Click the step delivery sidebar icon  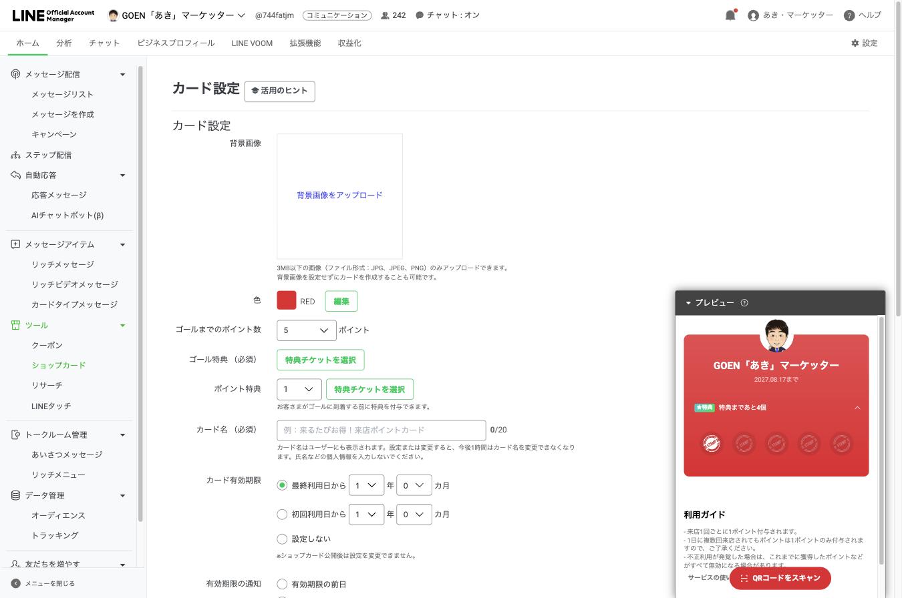pos(15,155)
